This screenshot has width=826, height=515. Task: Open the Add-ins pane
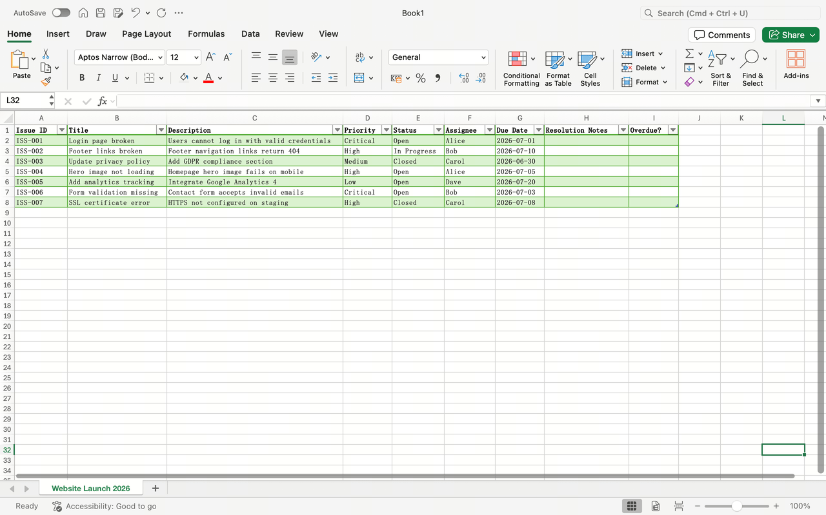click(x=796, y=64)
